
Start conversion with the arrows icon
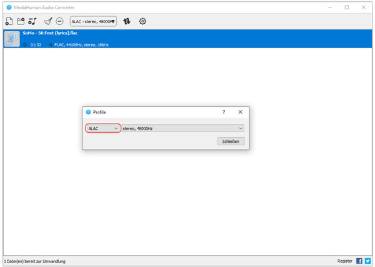[x=127, y=21]
